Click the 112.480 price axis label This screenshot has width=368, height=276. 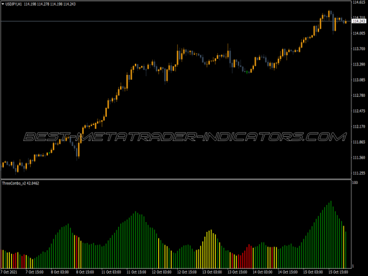358,111
